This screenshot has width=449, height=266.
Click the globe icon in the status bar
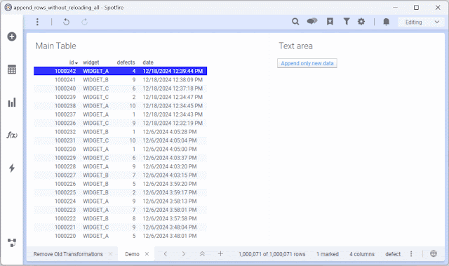(x=434, y=253)
